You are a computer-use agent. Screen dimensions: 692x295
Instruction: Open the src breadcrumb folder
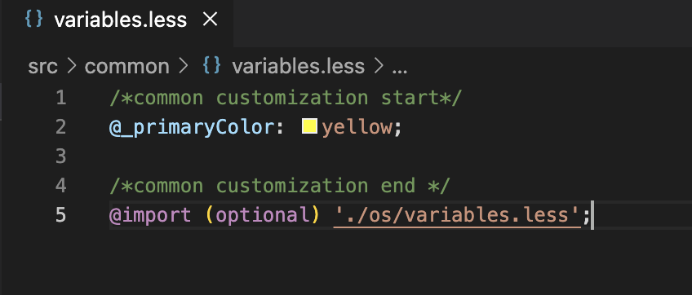[x=42, y=67]
